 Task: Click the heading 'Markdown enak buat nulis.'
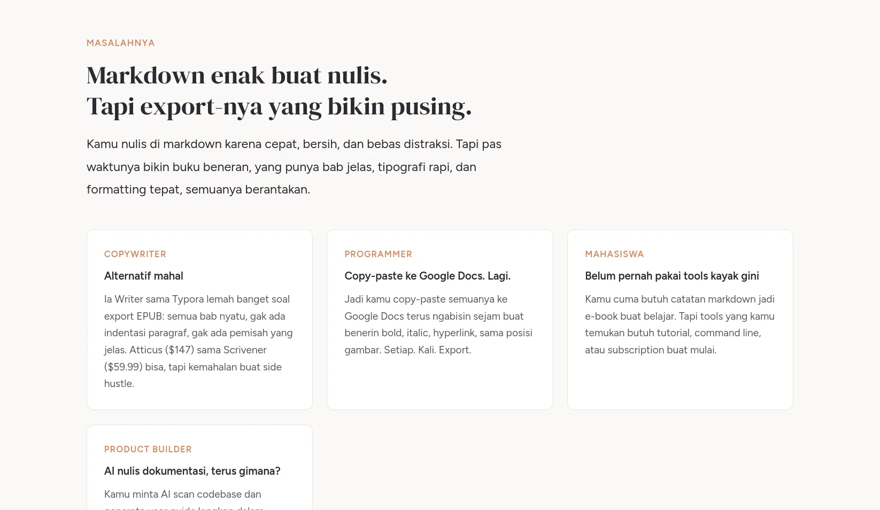[x=237, y=75]
